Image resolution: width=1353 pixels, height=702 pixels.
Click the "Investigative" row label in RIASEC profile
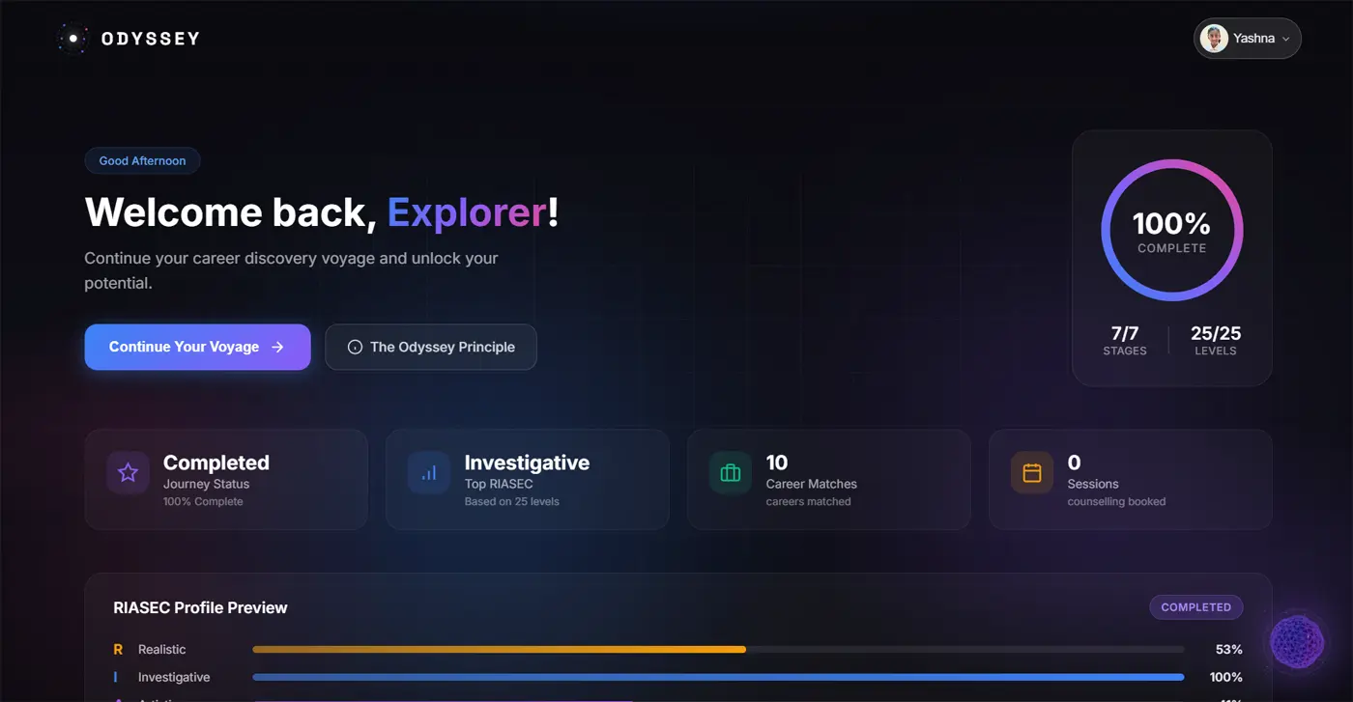coord(174,677)
